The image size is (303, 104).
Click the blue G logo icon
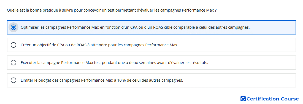243,99
